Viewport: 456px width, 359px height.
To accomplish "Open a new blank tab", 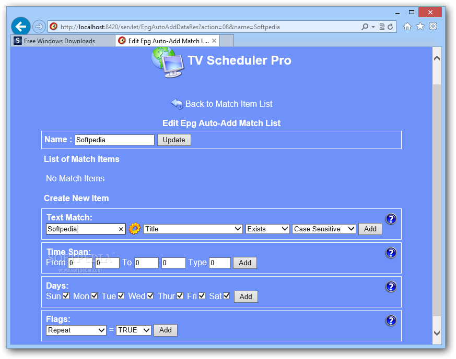I will coord(227,41).
